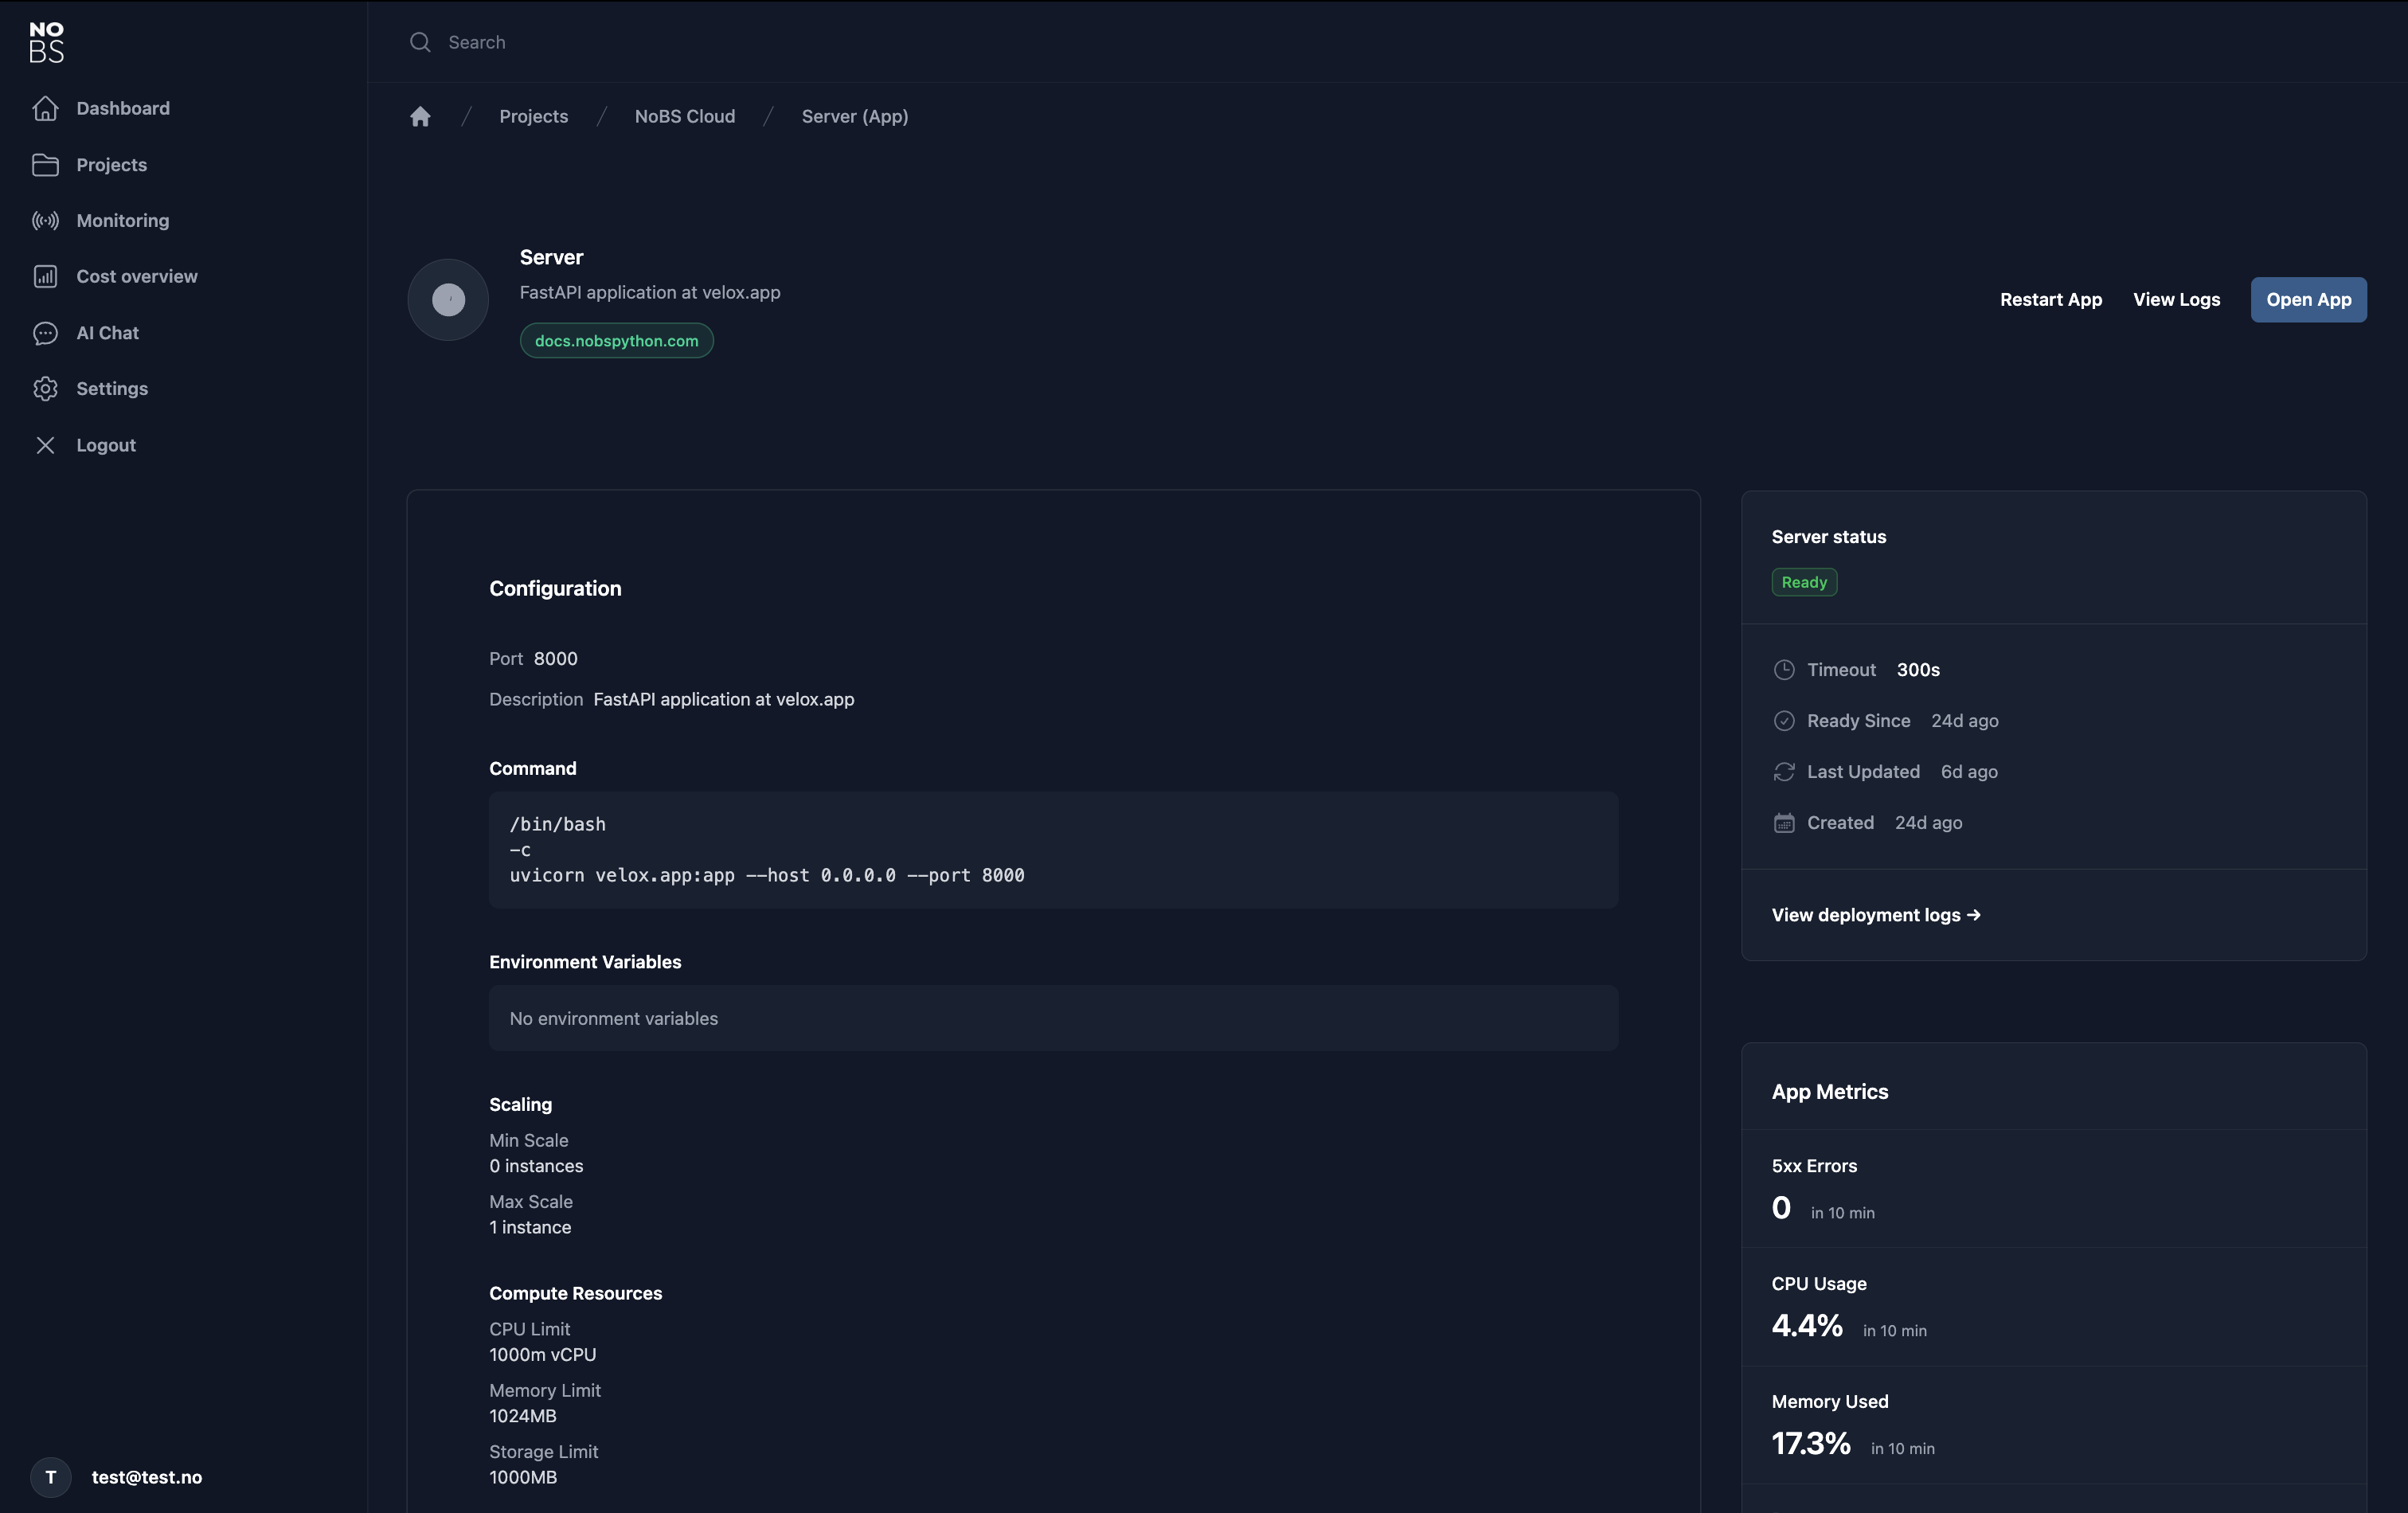Viewport: 2408px width, 1513px height.
Task: Click the Monitoring signal icon
Action: tap(46, 220)
